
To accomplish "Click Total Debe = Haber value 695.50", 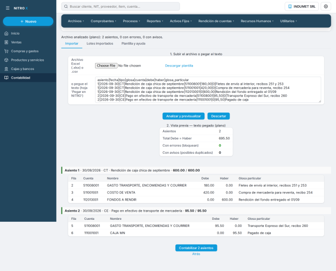I will 224,138.
